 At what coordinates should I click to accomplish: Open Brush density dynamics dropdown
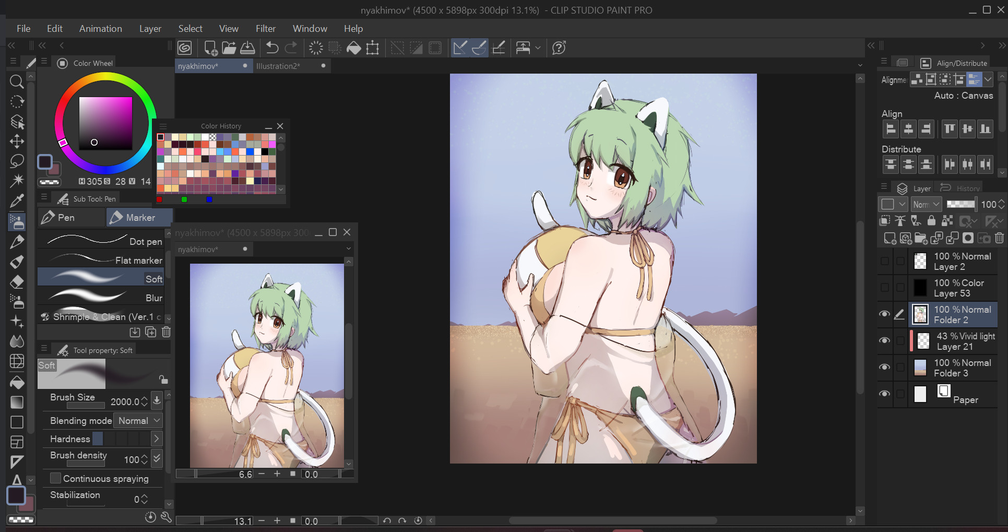(x=157, y=458)
